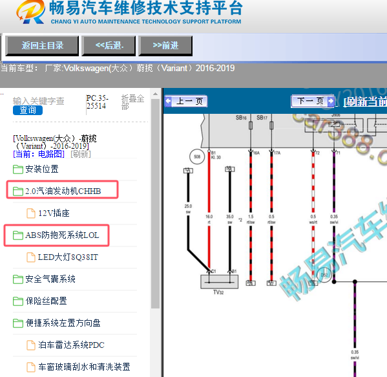387x377 pixels.
Task: Go back with the <<后退 button
Action: tap(109, 45)
